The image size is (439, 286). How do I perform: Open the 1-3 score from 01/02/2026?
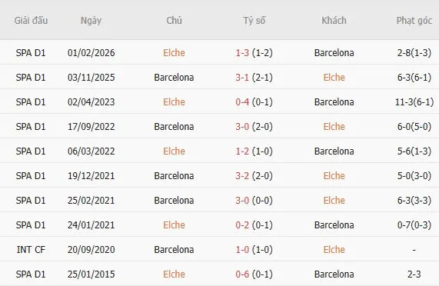[242, 52]
